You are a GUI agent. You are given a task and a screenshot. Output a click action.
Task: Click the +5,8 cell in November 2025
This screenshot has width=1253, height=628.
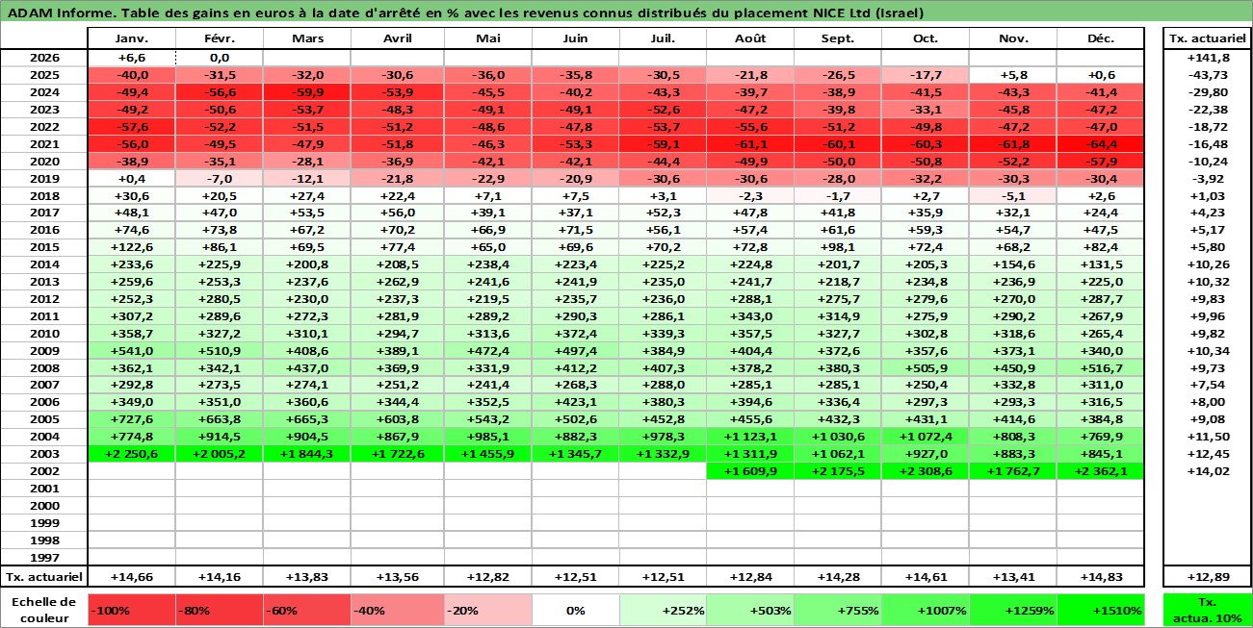[x=1013, y=74]
